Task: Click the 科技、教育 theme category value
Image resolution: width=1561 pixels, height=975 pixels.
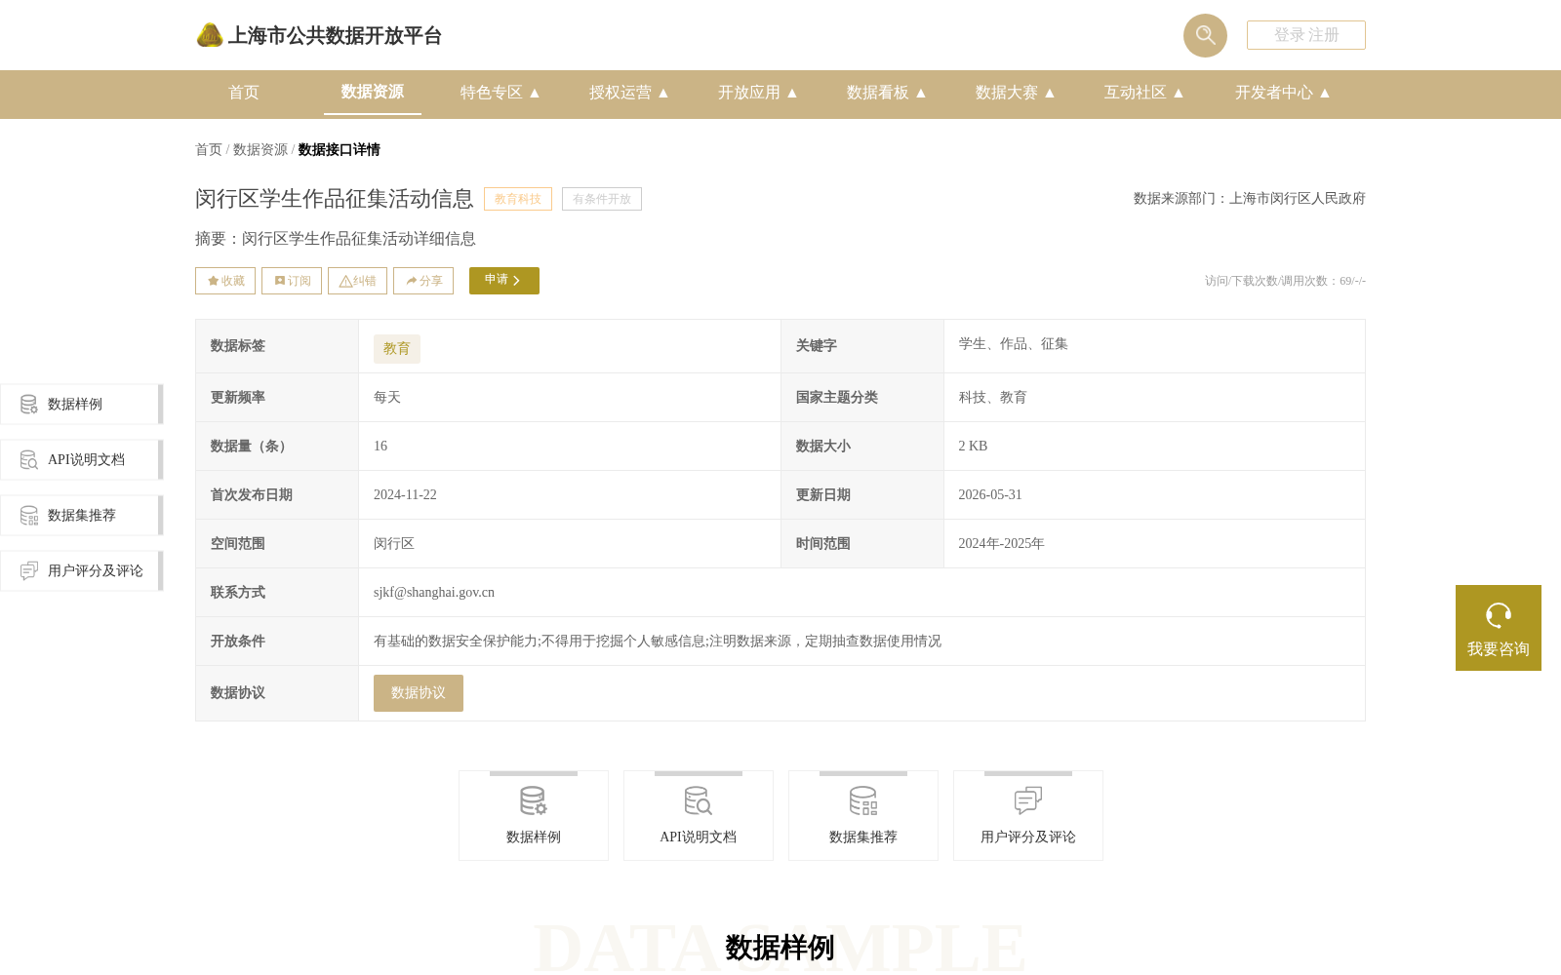Action: 992,398
